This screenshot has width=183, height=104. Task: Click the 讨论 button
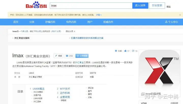pos(69,56)
